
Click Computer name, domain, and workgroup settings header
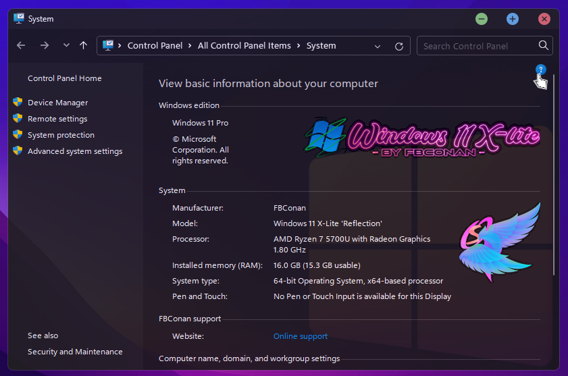[249, 358]
